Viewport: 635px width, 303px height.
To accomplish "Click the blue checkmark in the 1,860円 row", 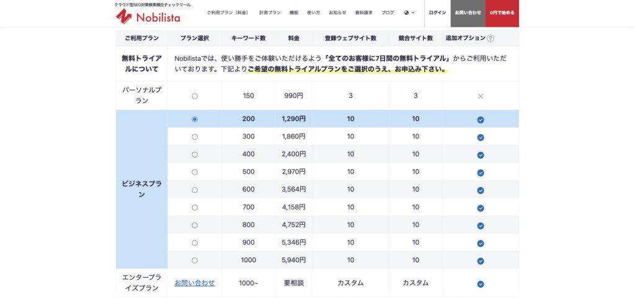I will pos(481,137).
